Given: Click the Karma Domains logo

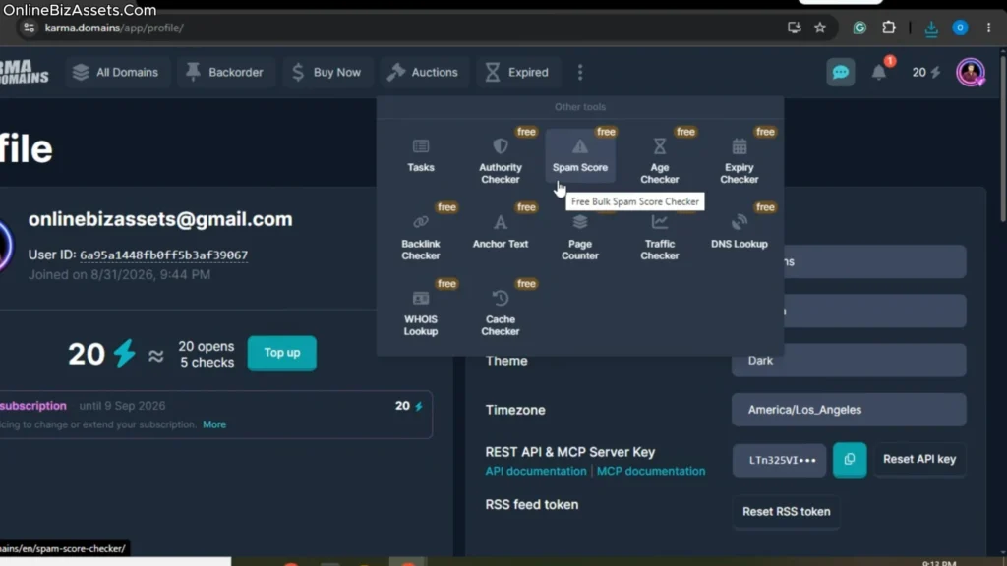Looking at the screenshot, I should click(x=25, y=72).
